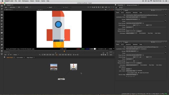Open the 3D nodes cube icon
This screenshot has width=169, height=95.
click(x=2, y=33)
